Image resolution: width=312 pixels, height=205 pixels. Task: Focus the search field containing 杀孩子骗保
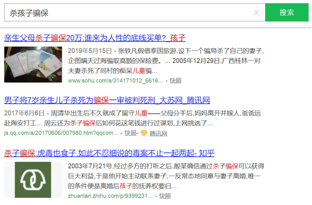point(135,12)
